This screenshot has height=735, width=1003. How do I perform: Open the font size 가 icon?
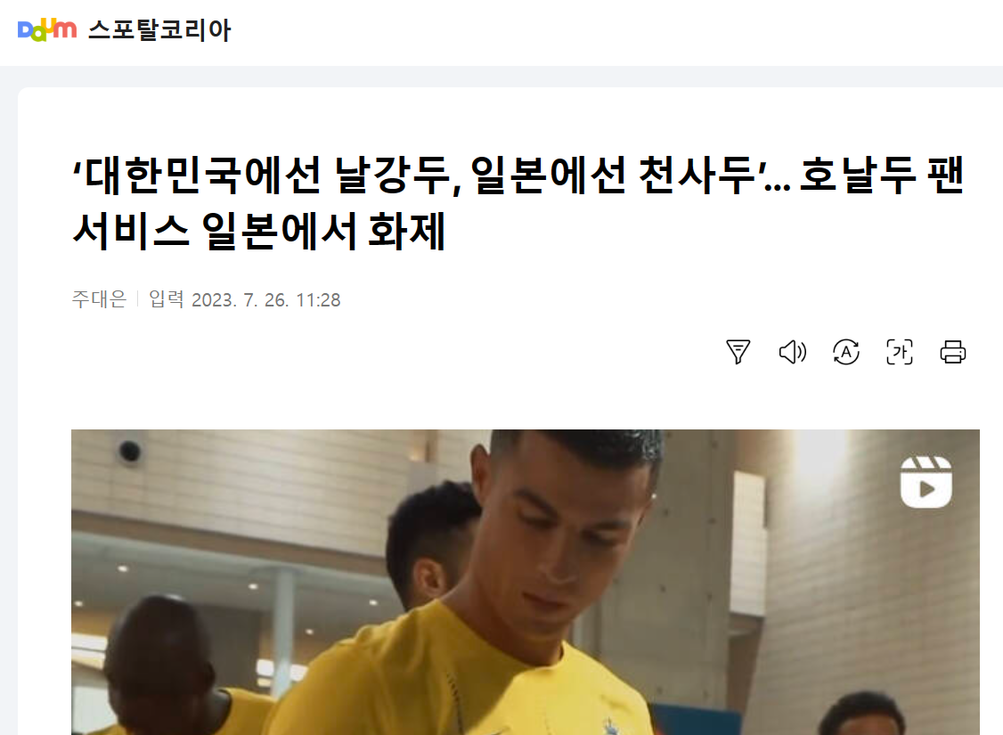(900, 352)
